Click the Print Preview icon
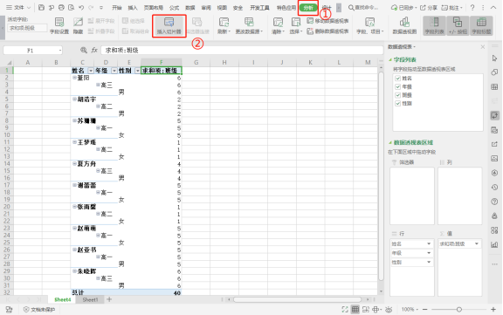 [72, 7]
